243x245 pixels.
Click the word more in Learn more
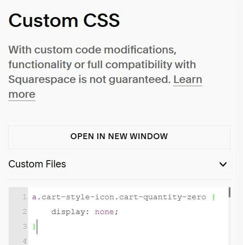click(22, 95)
